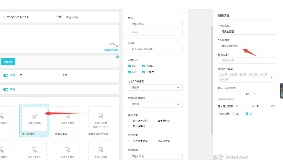Image resolution: width=283 pixels, height=160 pixels.
Task: Set 是否必填 to 是
Action: click(233, 114)
